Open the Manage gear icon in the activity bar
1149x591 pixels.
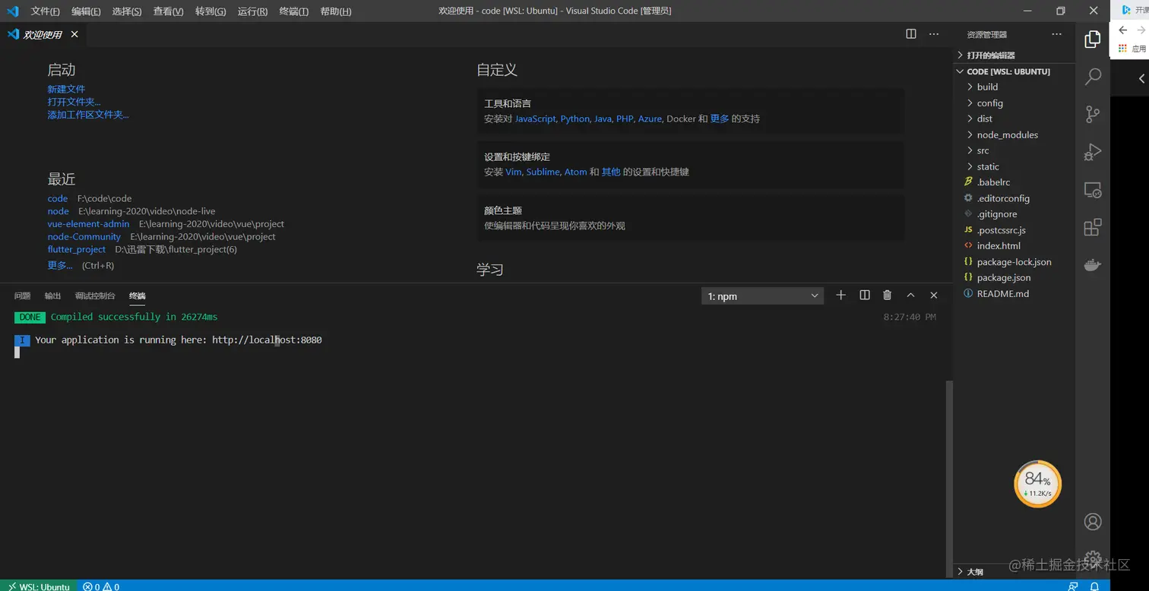coord(1093,559)
